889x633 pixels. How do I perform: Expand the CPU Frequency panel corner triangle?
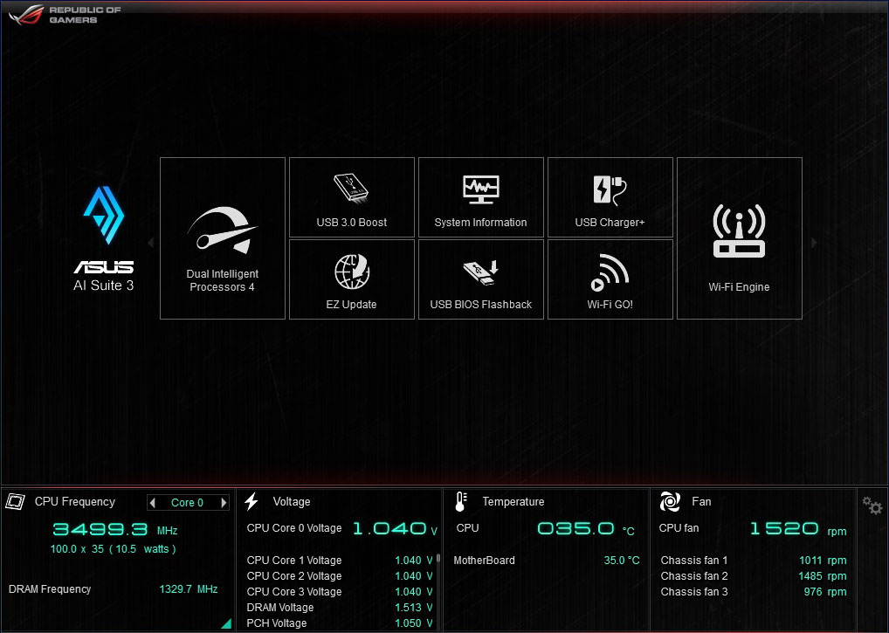[x=227, y=623]
